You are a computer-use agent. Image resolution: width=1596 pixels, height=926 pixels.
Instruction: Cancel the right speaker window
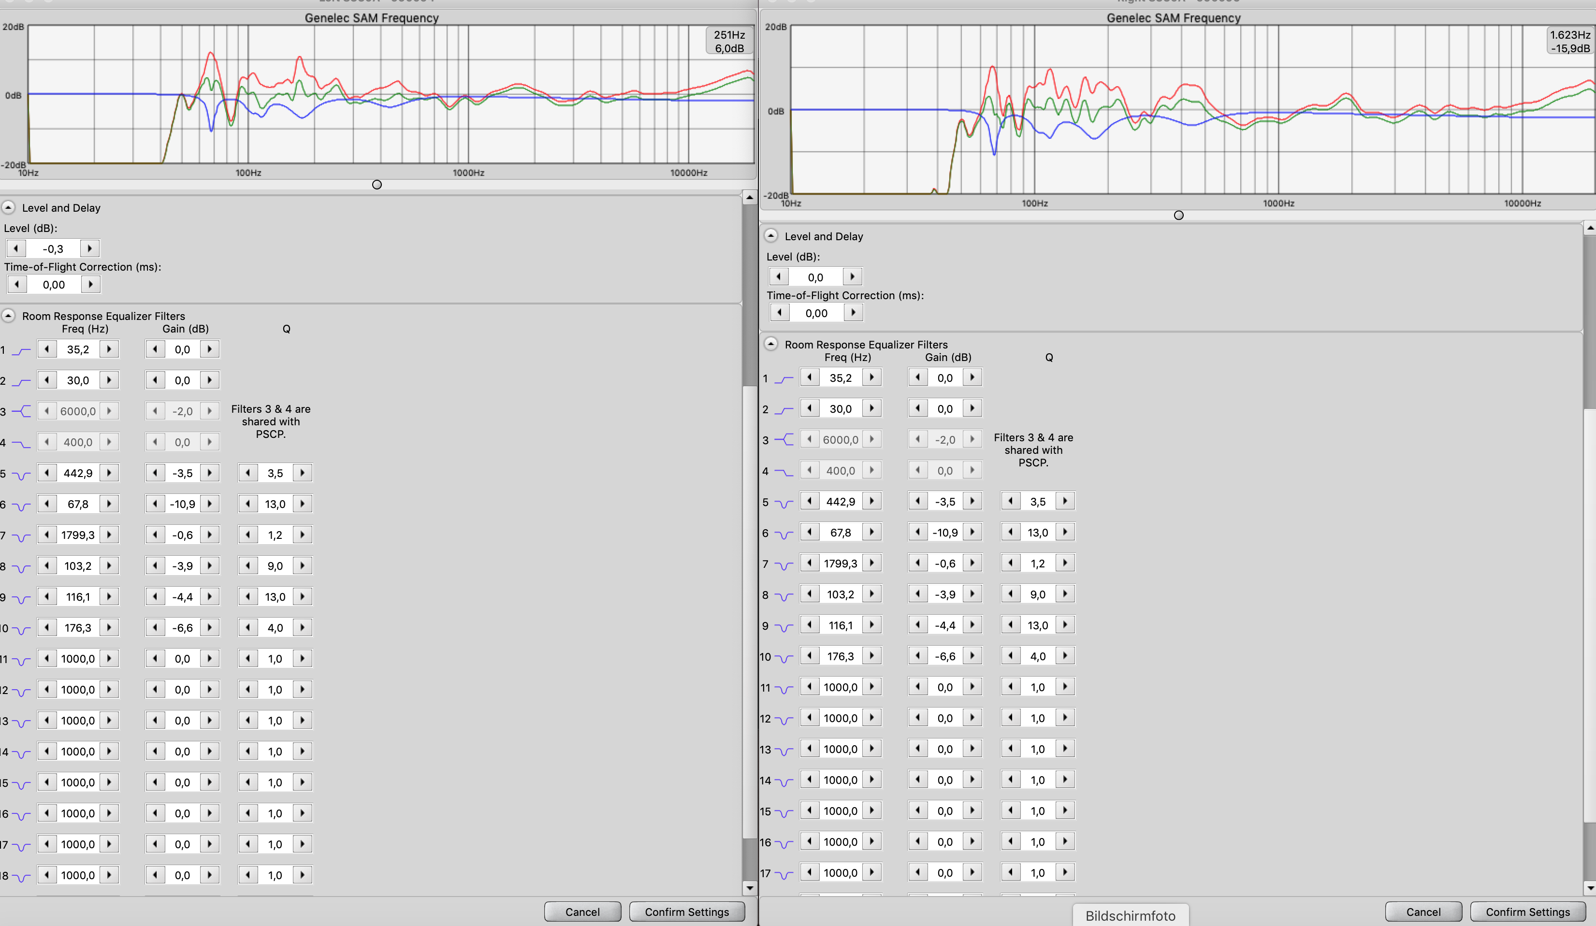tap(1423, 912)
